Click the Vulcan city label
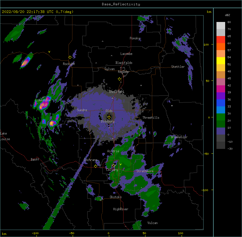 (x=152, y=223)
